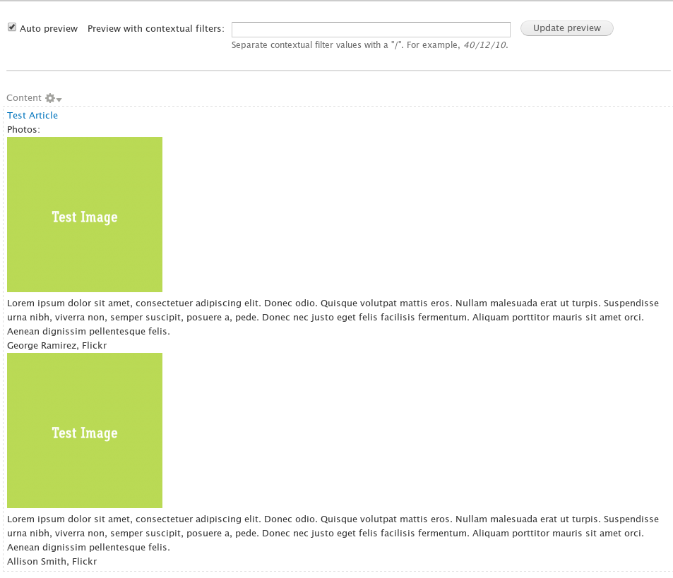Click the Test Image above Allison Smith
This screenshot has height=578, width=673.
tap(85, 431)
